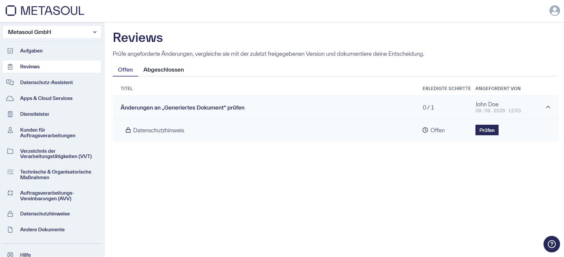The width and height of the screenshot is (564, 257).
Task: Open Dienstleister in the sidebar
Action: (52, 114)
